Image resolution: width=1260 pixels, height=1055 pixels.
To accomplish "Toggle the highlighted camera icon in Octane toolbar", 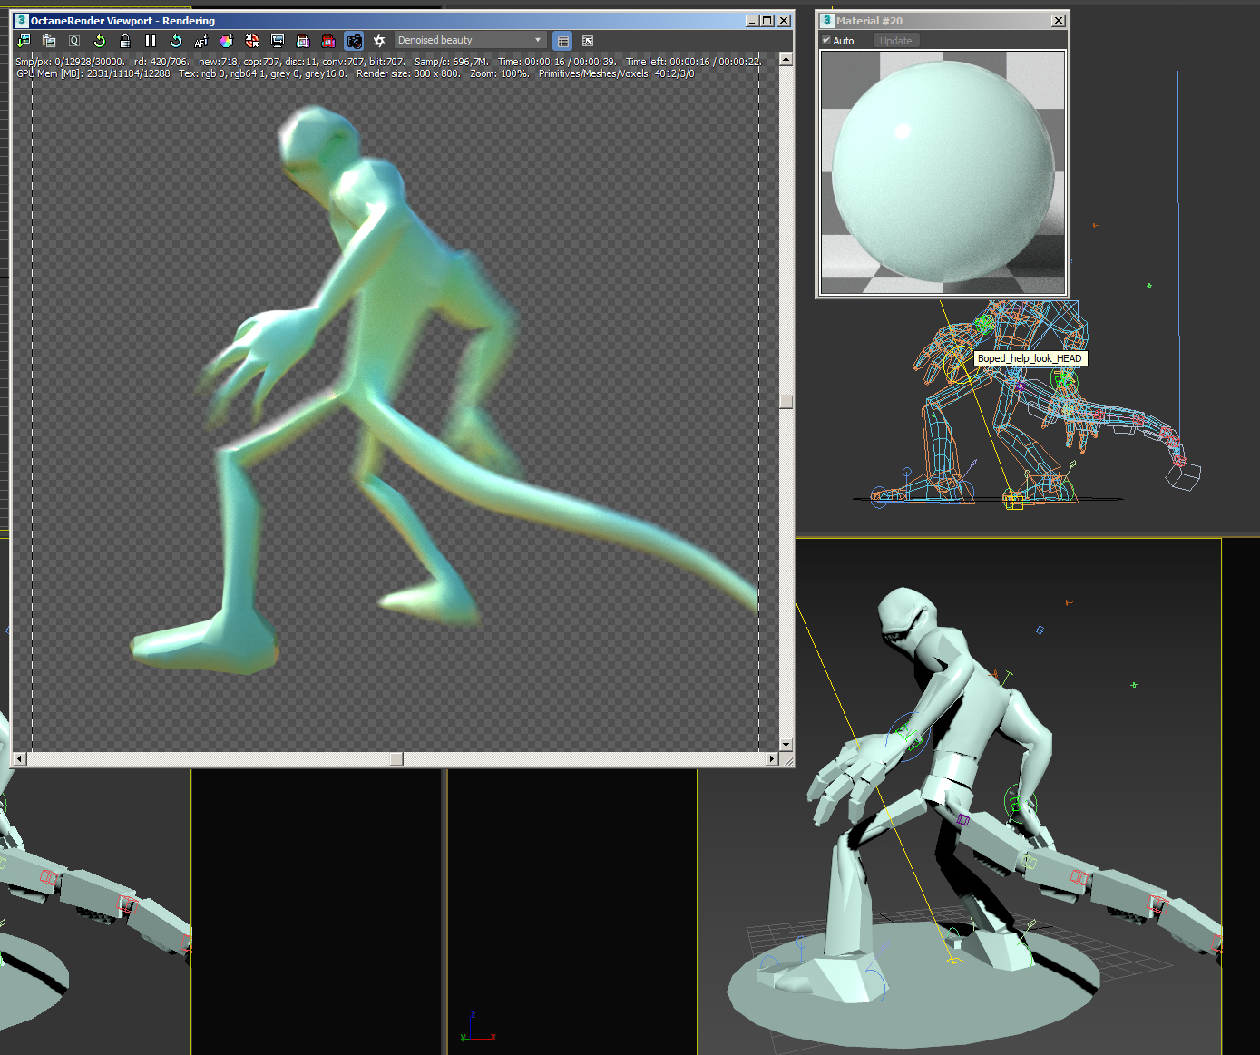I will tap(354, 41).
